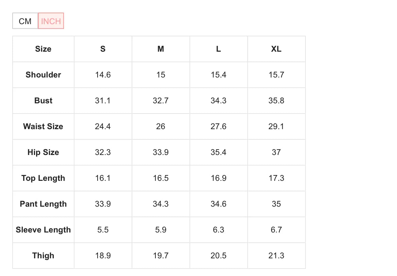The image size is (397, 276).
Task: Select the Hip Size row label
Action: (x=43, y=152)
